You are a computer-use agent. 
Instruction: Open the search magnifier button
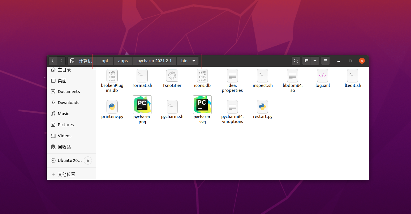click(x=296, y=61)
